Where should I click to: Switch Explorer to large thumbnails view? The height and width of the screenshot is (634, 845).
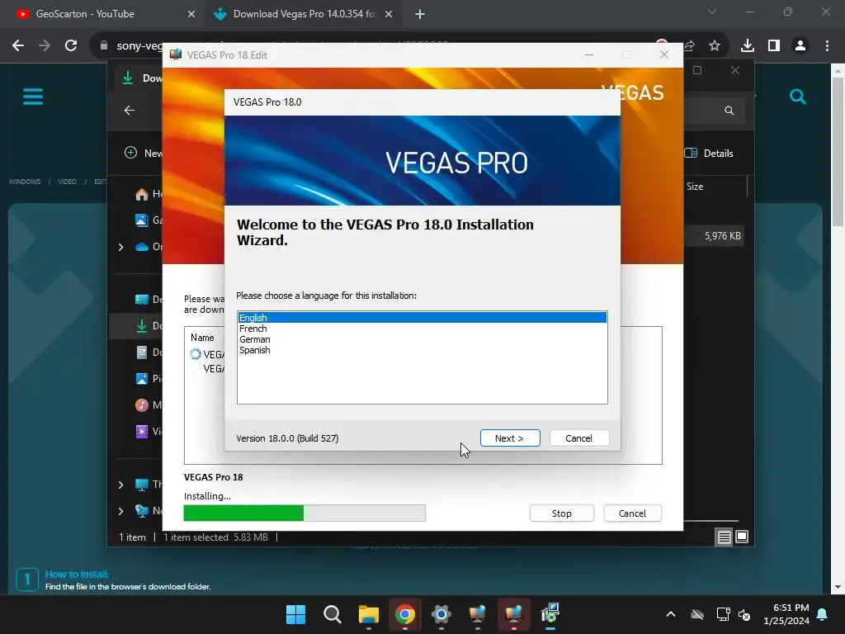(742, 537)
